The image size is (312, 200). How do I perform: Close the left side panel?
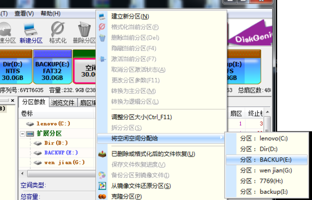pos(12,101)
